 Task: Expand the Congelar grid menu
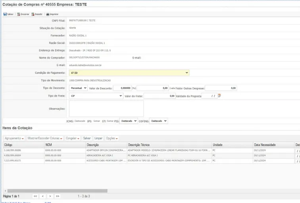coord(73,138)
